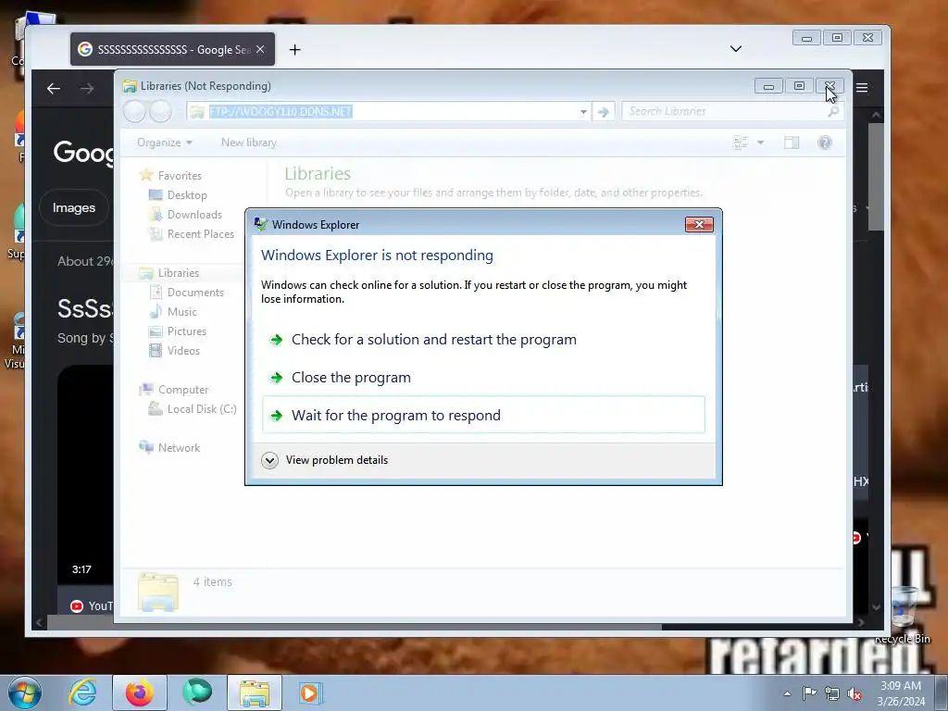The height and width of the screenshot is (711, 948).
Task: Open the green globe browser taskbar icon
Action: tap(197, 692)
